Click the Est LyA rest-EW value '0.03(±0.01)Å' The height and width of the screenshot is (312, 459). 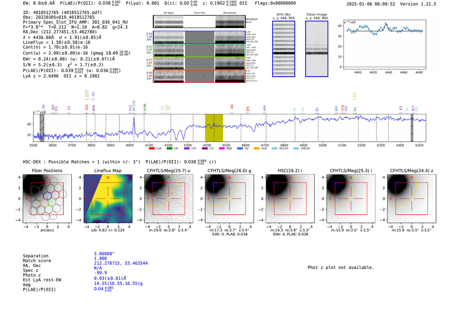110,278
